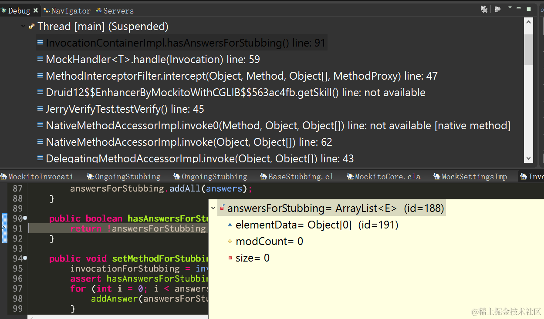Switch to the Servers tab

tap(115, 11)
